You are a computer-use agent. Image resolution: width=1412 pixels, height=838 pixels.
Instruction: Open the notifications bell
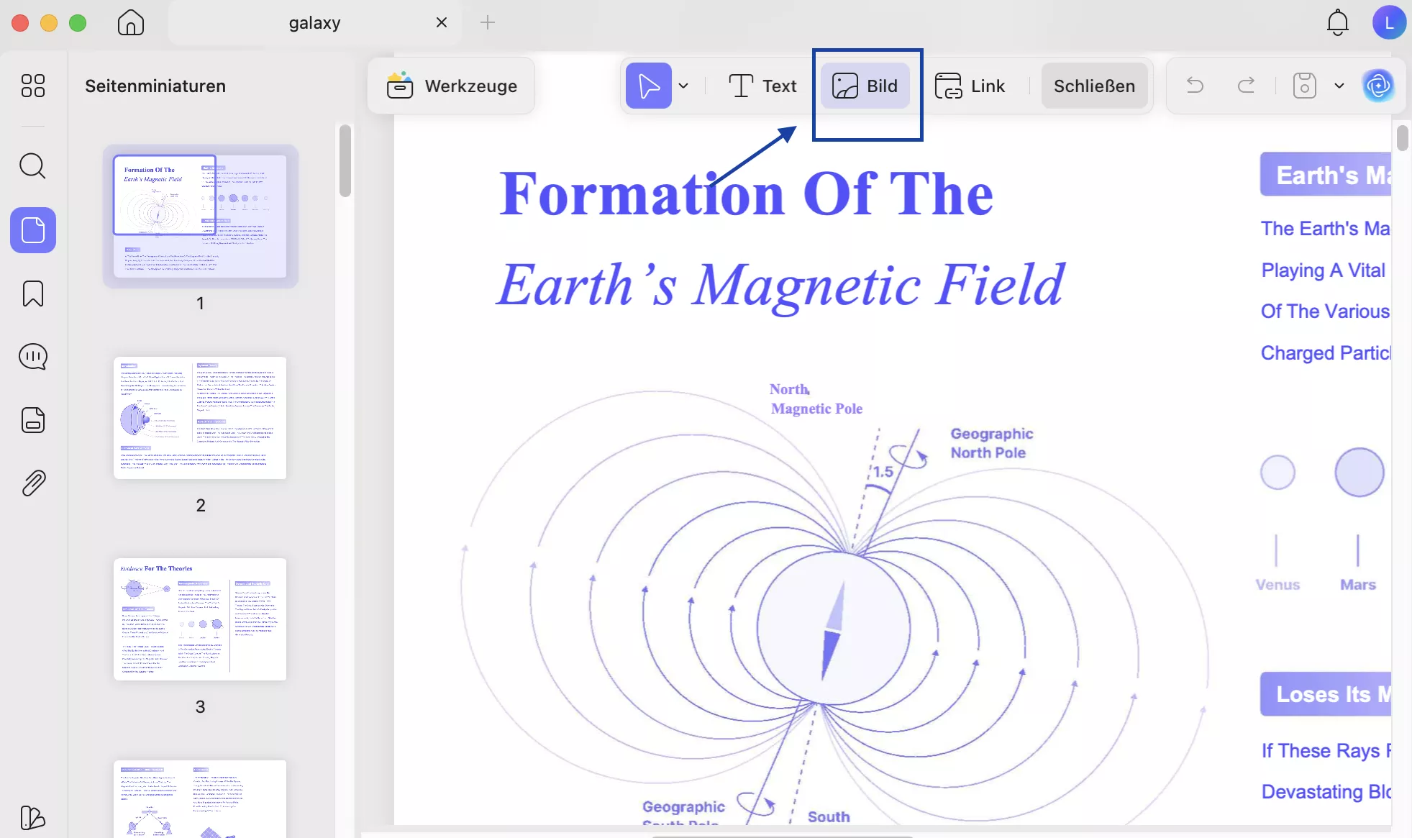tap(1337, 22)
